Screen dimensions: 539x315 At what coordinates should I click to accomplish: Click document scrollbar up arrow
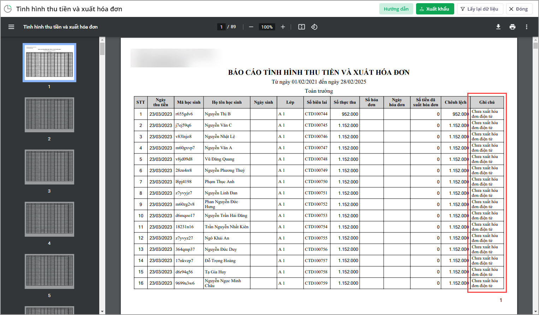pyautogui.click(x=535, y=40)
